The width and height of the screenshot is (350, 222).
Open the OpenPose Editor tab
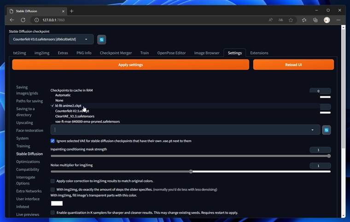[171, 53]
